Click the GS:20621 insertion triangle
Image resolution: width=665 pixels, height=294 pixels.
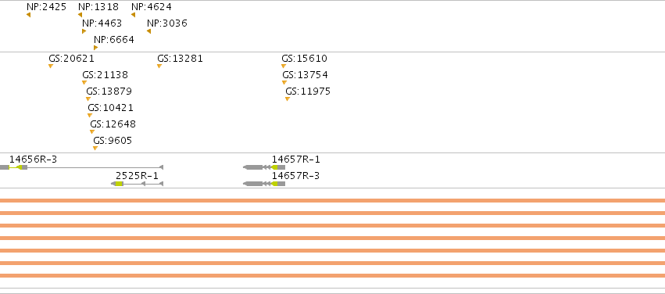[51, 66]
